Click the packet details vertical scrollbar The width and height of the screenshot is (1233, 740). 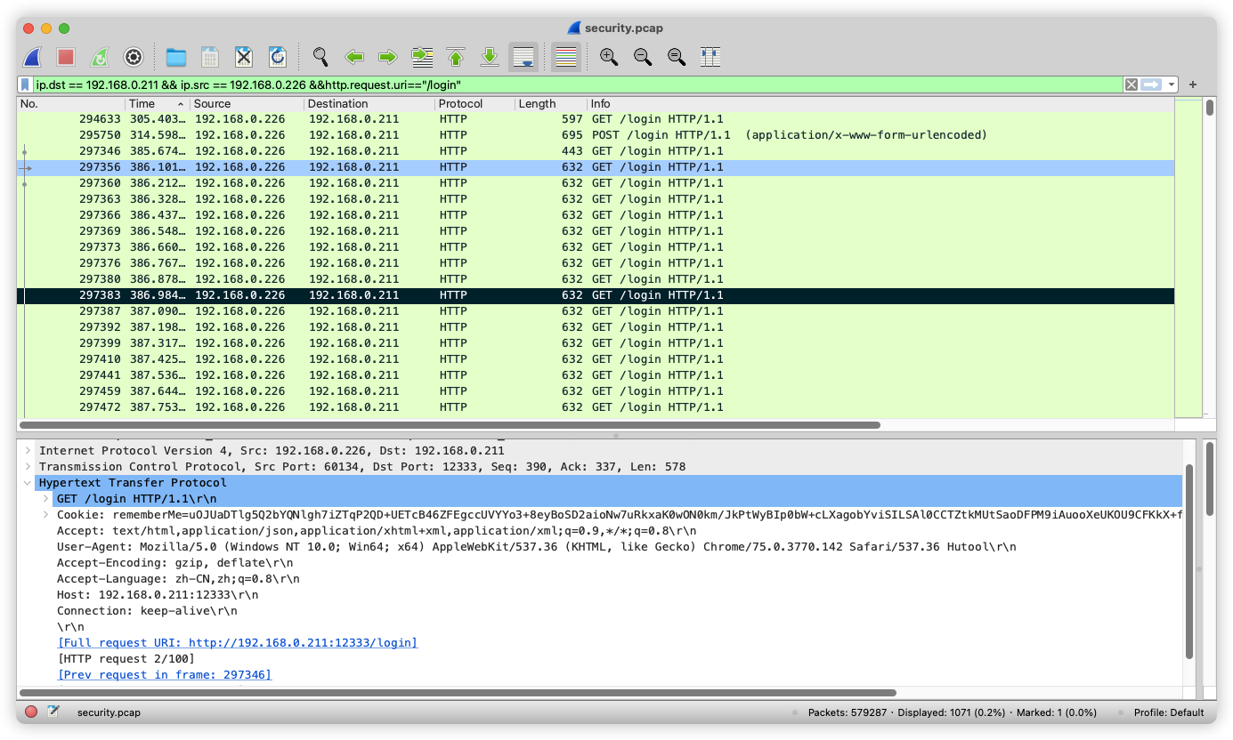[1189, 560]
